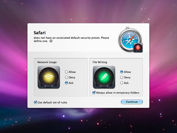Click the 'Network Usage' heading
The width and height of the screenshot is (177, 133).
[x=47, y=62]
